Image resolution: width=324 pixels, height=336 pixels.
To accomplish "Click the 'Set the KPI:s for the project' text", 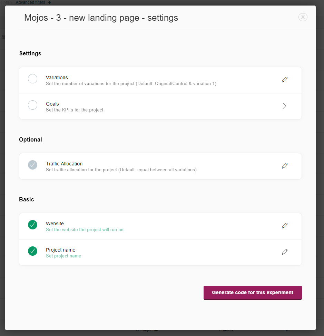I will (x=75, y=110).
